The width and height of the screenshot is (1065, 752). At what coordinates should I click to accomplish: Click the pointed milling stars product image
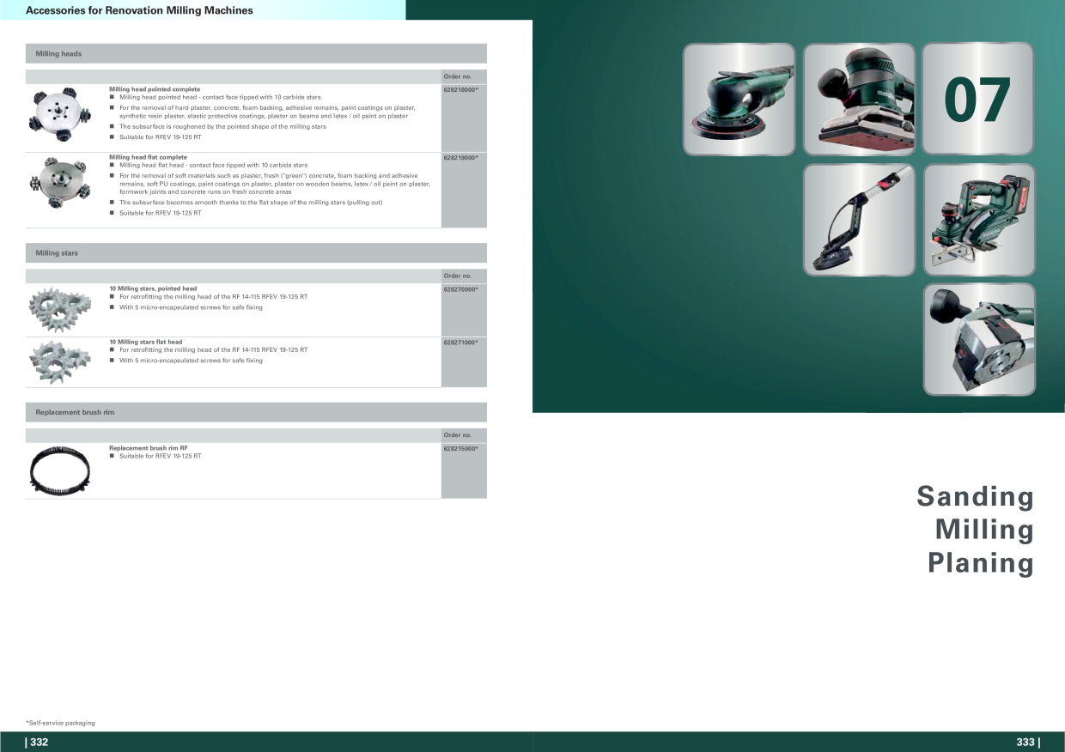[59, 308]
